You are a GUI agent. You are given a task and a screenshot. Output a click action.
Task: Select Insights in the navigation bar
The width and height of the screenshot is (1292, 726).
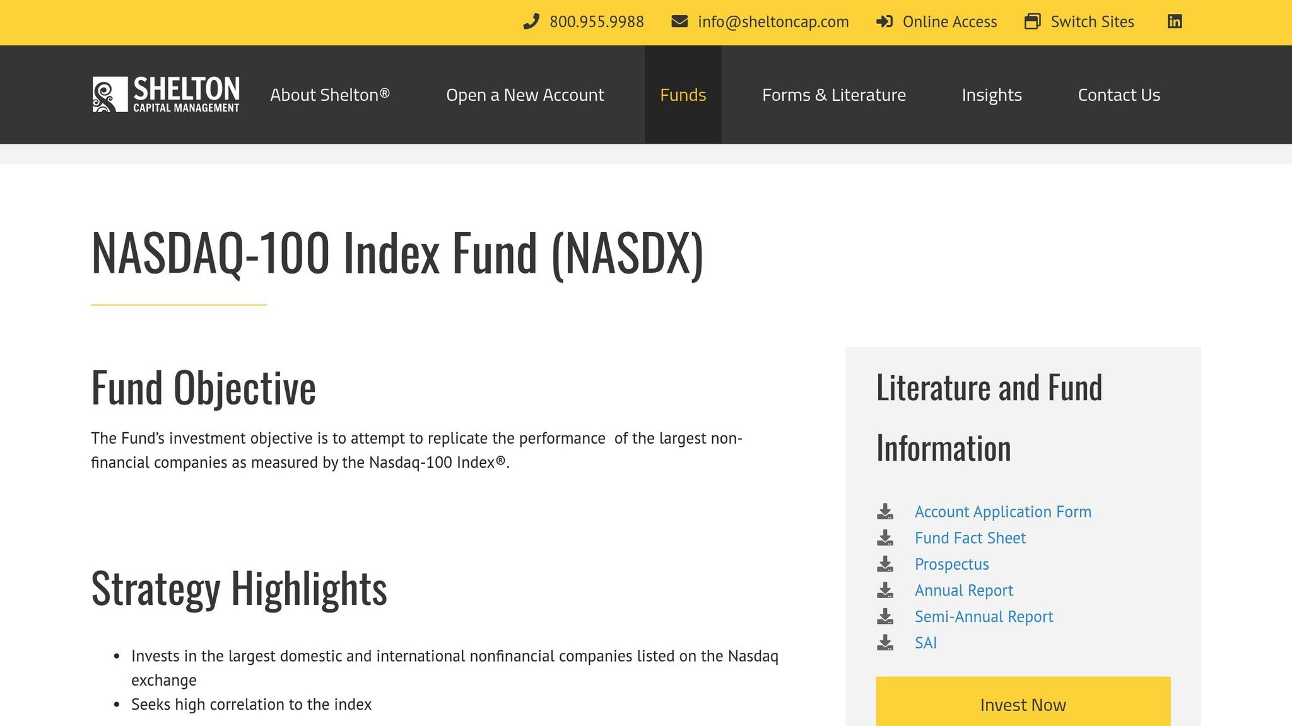(992, 95)
